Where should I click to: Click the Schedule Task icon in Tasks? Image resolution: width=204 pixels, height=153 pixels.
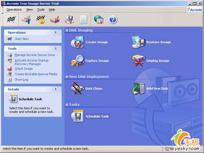pos(78,116)
